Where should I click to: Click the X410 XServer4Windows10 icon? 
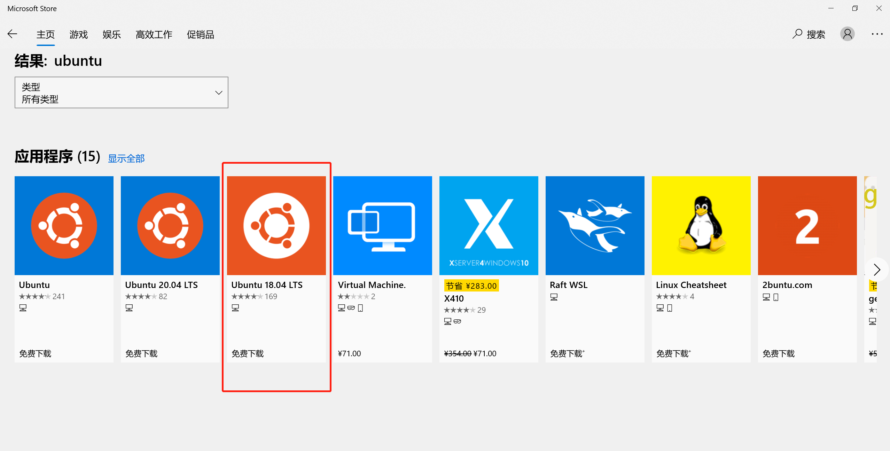tap(489, 225)
